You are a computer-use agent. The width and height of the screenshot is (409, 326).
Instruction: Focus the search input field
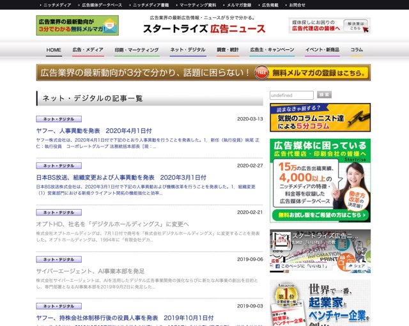click(291, 95)
